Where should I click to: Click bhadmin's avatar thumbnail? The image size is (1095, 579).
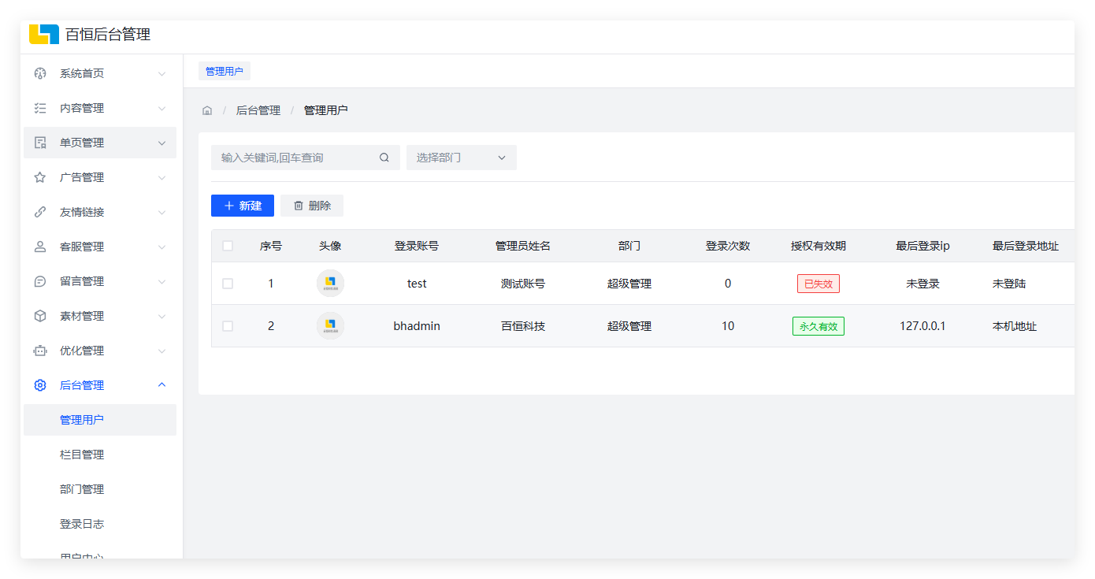tap(330, 325)
